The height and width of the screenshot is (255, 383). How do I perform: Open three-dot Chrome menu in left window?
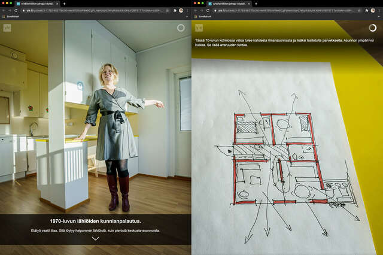pos(187,10)
